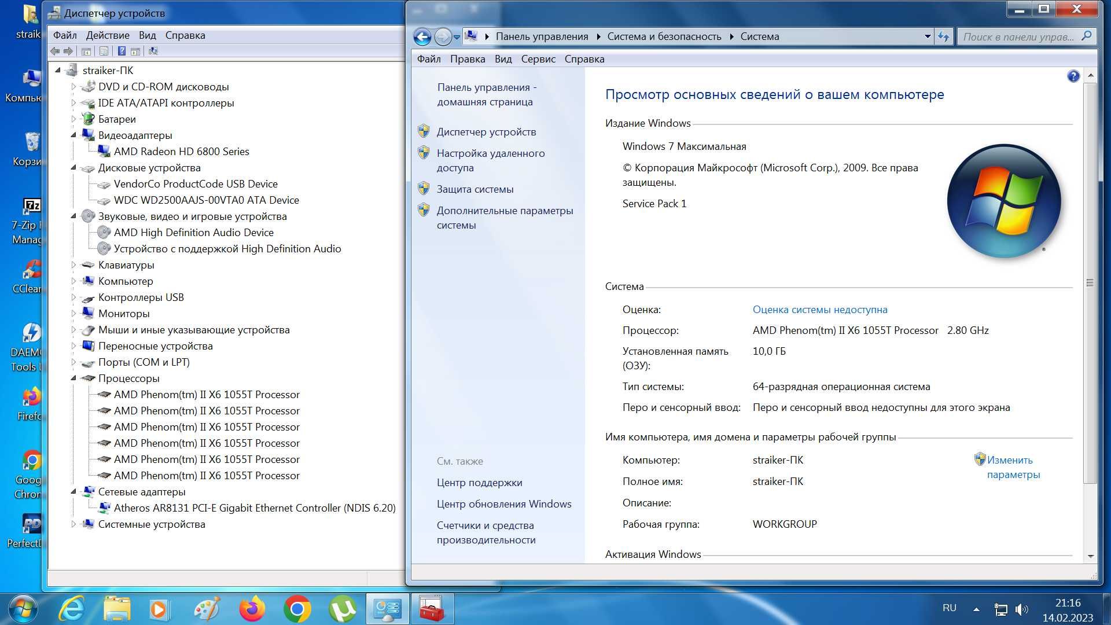Click the System window vertical scrollbar thumb
Image resolution: width=1111 pixels, height=625 pixels.
tap(1090, 282)
